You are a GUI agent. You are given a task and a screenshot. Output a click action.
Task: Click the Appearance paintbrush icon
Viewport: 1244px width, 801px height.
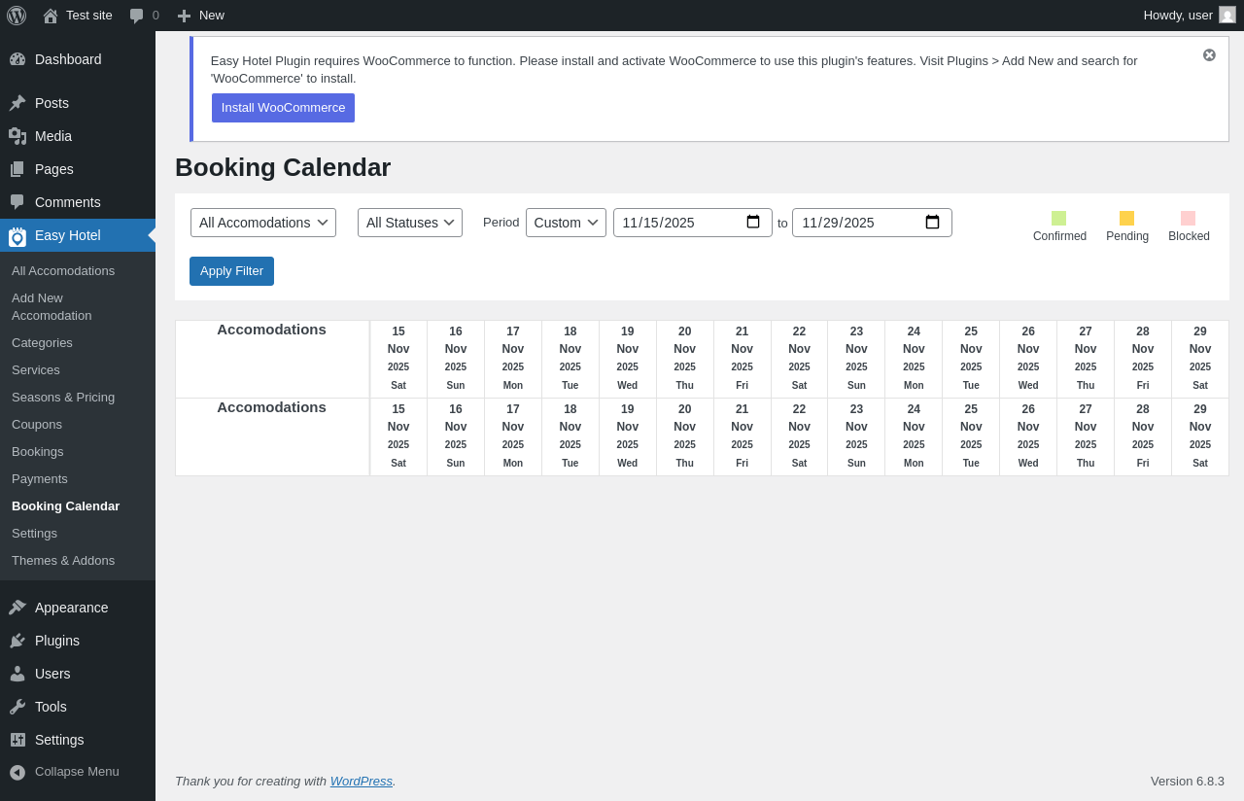click(x=17, y=608)
